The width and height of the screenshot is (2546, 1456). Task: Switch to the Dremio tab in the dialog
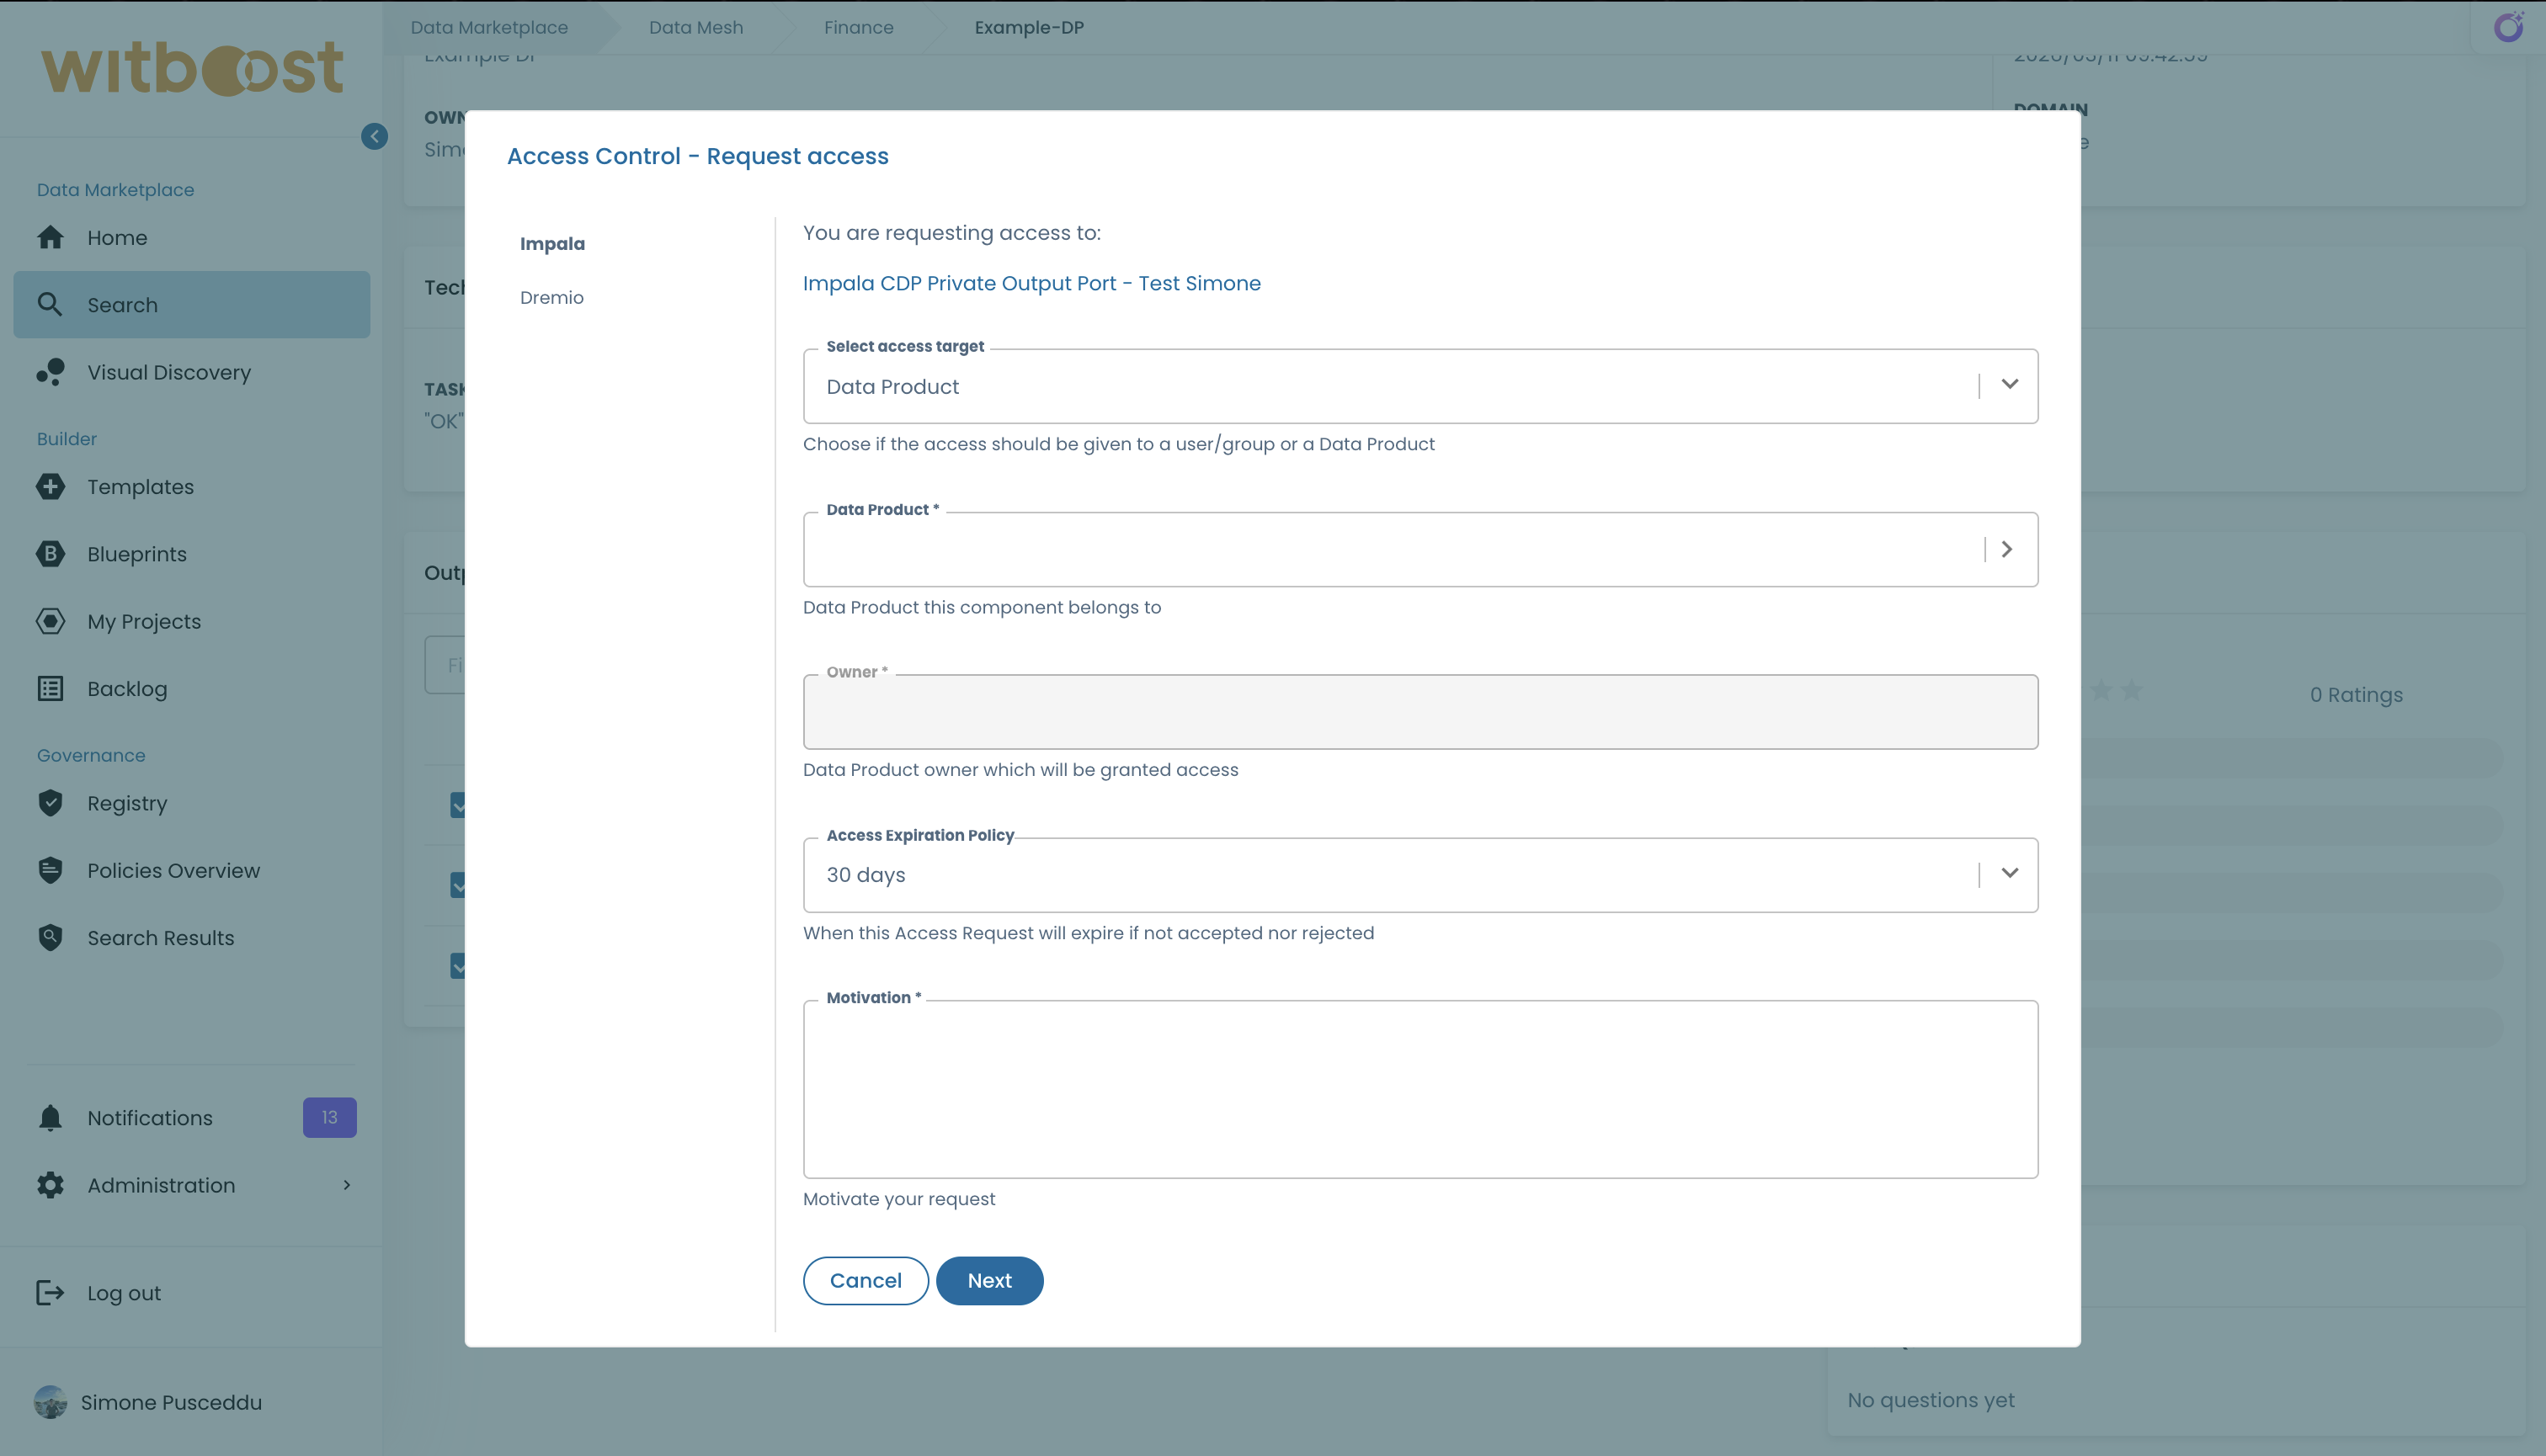pyautogui.click(x=551, y=297)
